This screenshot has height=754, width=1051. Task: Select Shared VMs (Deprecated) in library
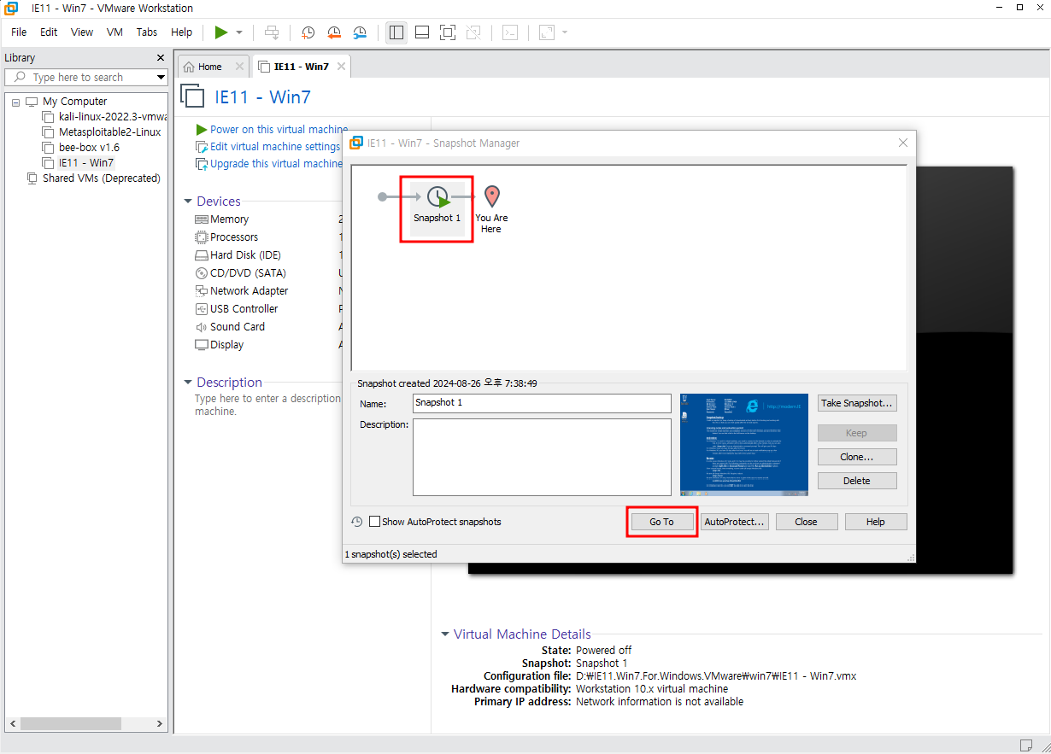pyautogui.click(x=94, y=178)
